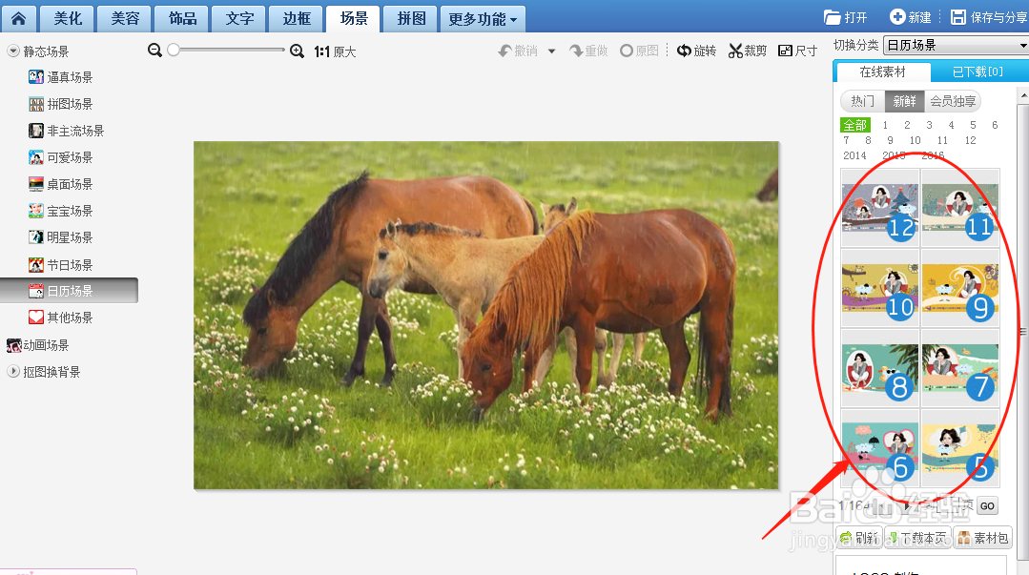Switch to the 在线素材 tab
The width and height of the screenshot is (1029, 575).
[883, 72]
